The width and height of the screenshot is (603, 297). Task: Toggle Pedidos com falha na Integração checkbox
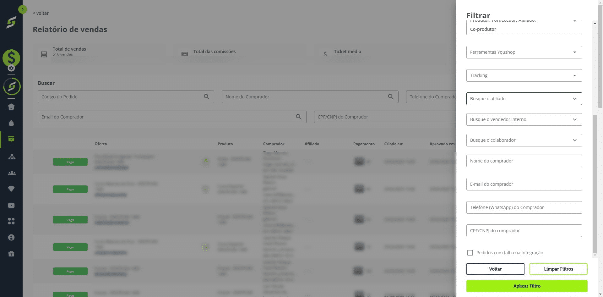click(x=470, y=253)
